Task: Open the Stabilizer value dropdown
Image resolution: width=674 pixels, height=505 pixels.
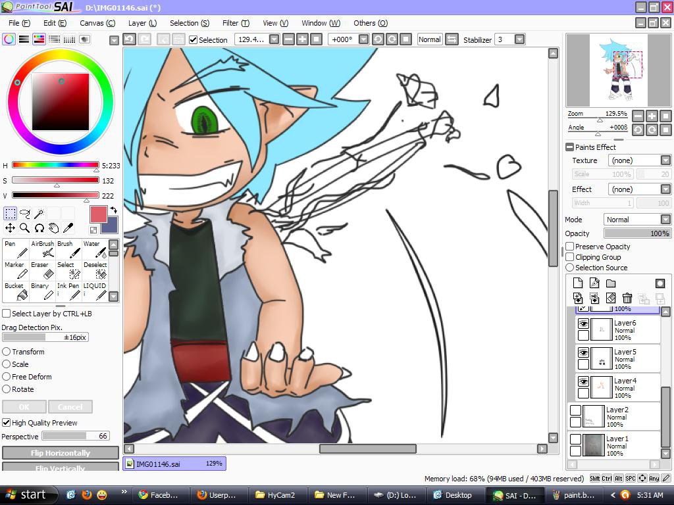Action: (519, 39)
